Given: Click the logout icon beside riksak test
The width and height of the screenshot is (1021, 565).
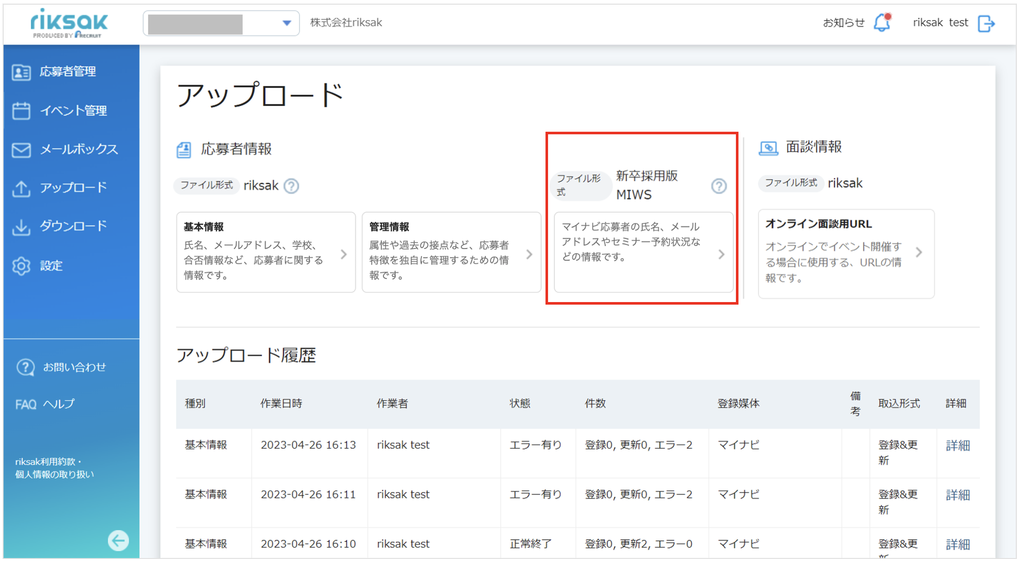Looking at the screenshot, I should [986, 23].
